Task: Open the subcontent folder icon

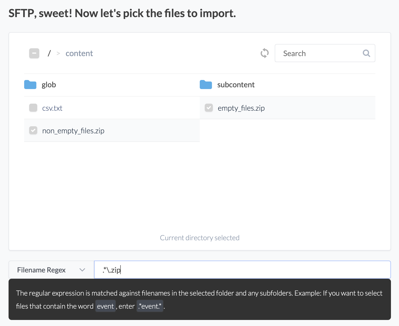Action: point(206,85)
